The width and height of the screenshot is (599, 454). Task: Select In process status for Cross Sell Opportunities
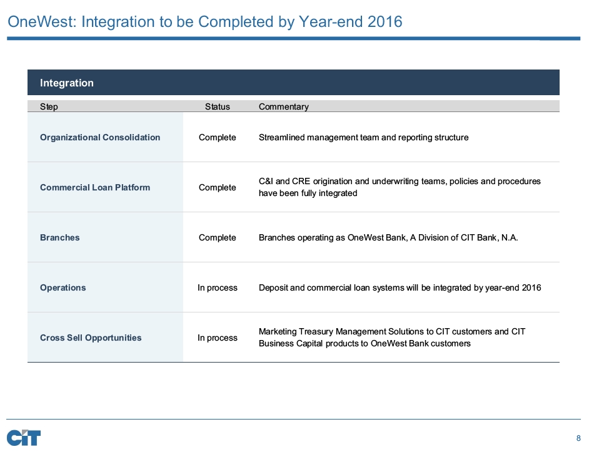click(x=217, y=338)
